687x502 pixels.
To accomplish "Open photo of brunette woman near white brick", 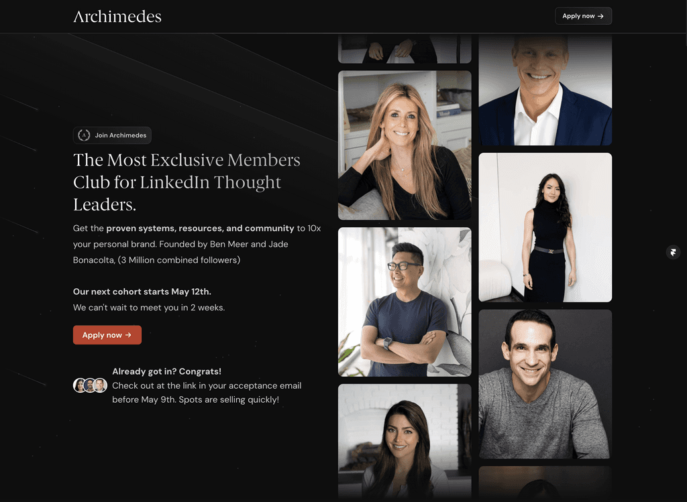I will pos(405,442).
